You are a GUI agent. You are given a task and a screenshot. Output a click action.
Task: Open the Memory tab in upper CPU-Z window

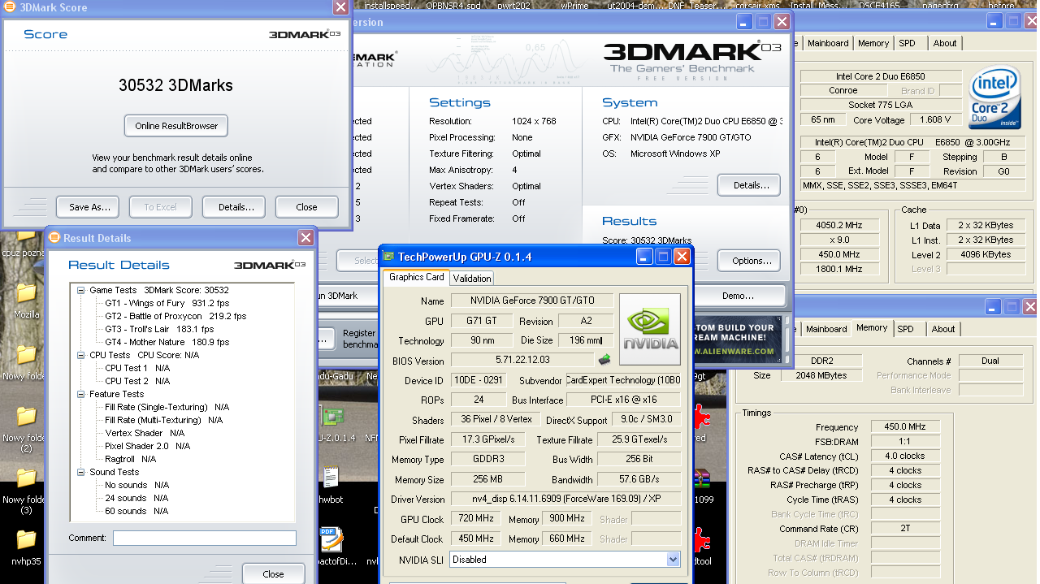[x=873, y=43]
